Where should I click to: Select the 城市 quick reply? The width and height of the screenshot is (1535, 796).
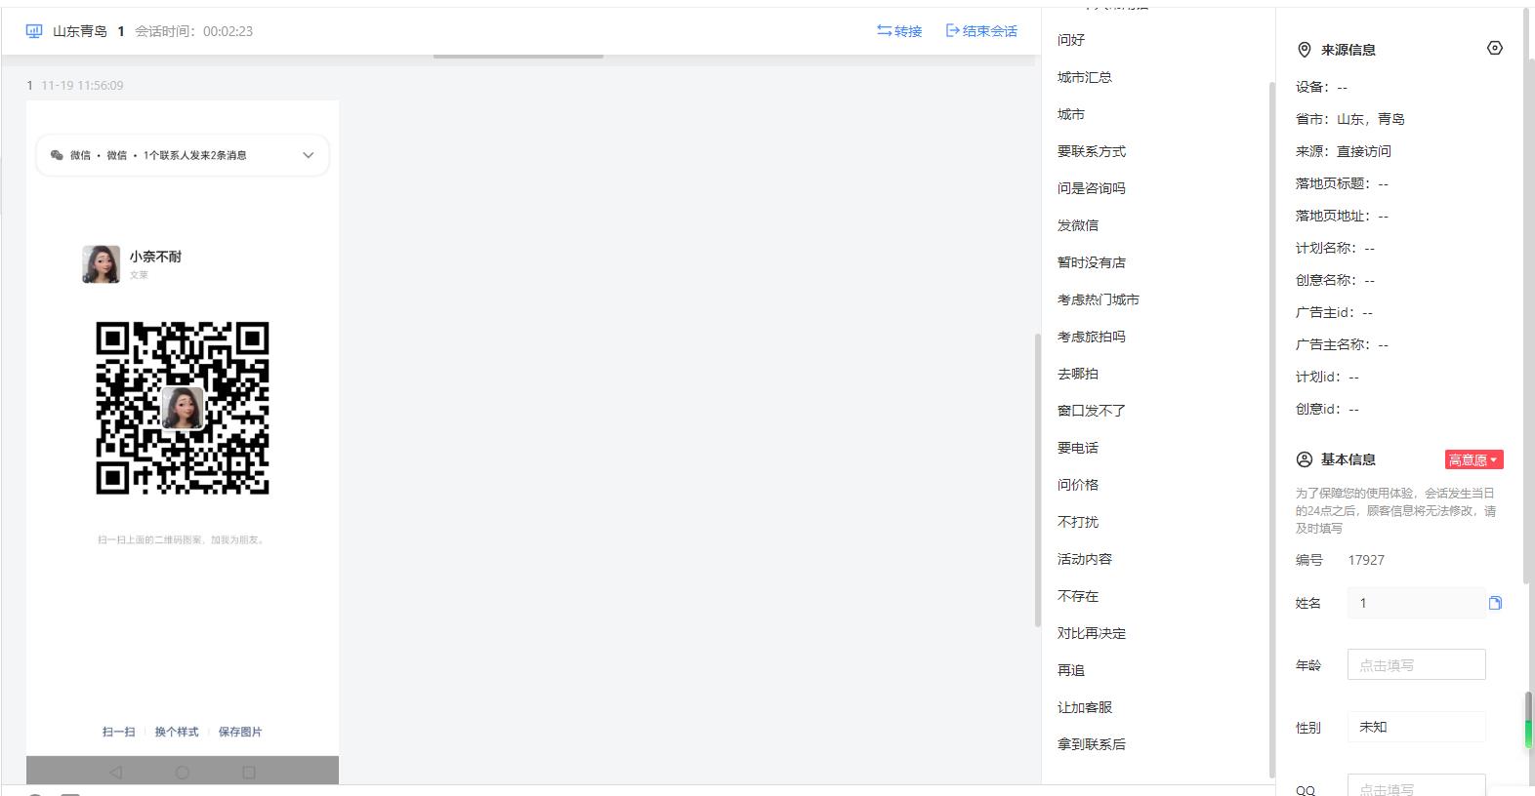point(1071,114)
